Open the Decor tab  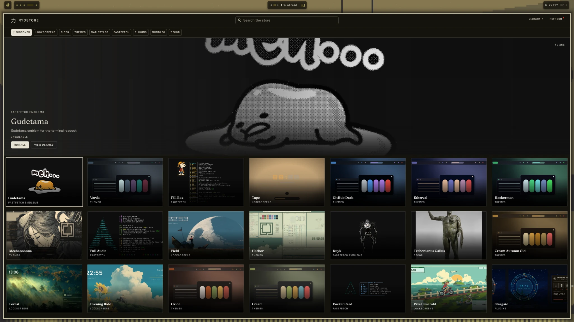175,32
